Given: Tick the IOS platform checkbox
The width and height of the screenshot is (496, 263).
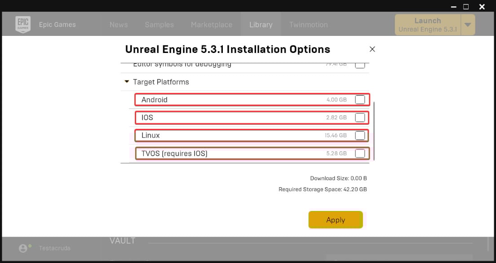Looking at the screenshot, I should click(360, 118).
